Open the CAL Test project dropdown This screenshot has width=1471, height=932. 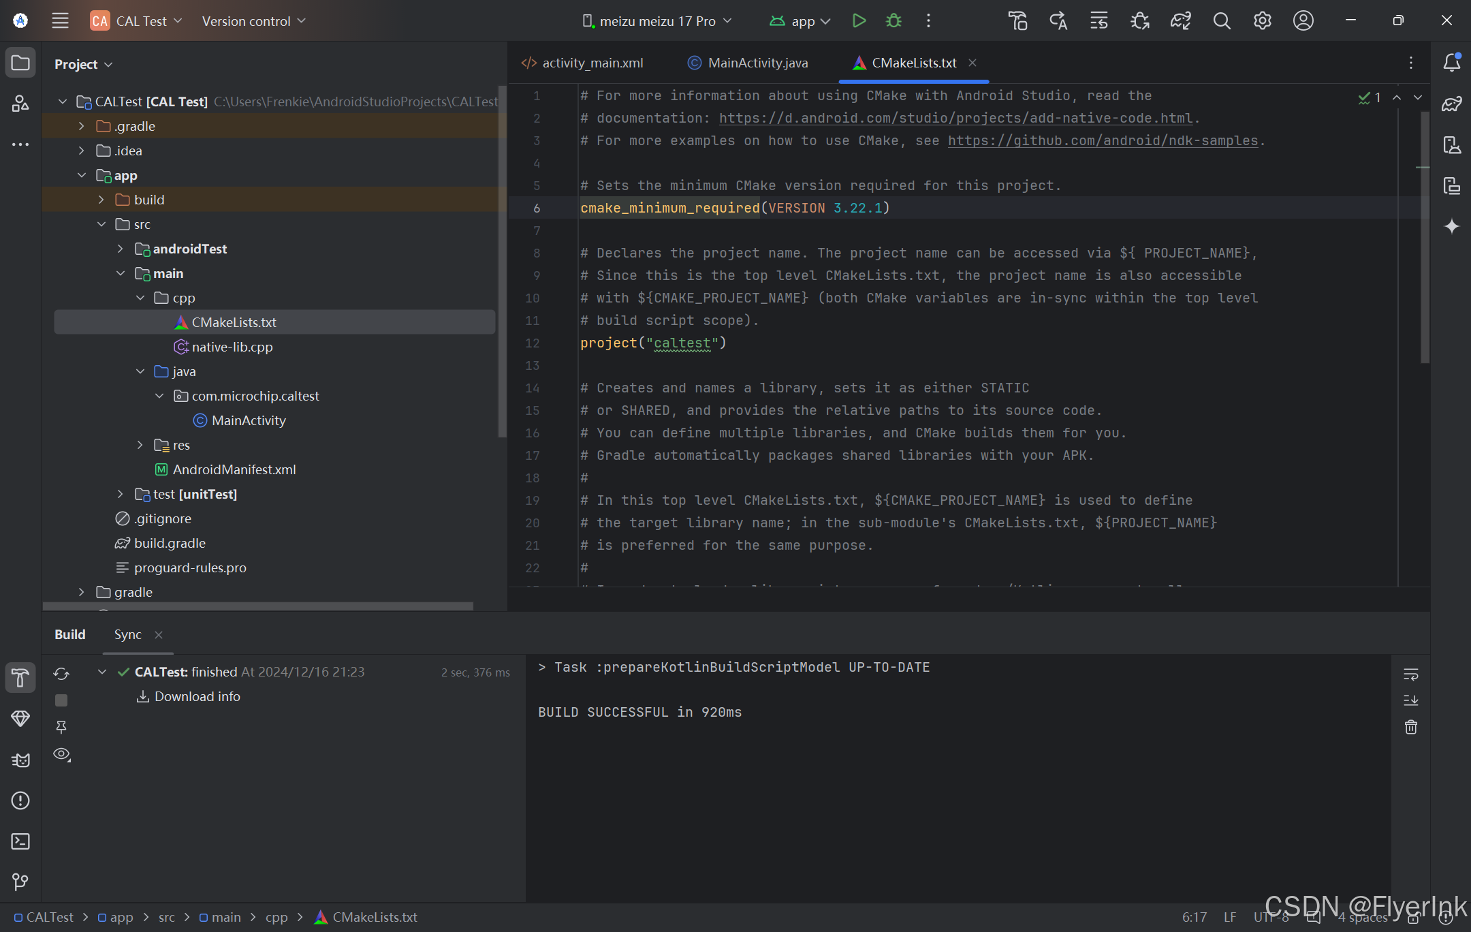[136, 21]
